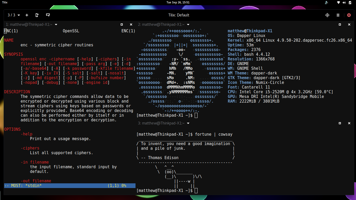Viewport: 356px width, 200px height.
Task: Expand terminal 3 title dropdown arrow
Action: [188, 123]
